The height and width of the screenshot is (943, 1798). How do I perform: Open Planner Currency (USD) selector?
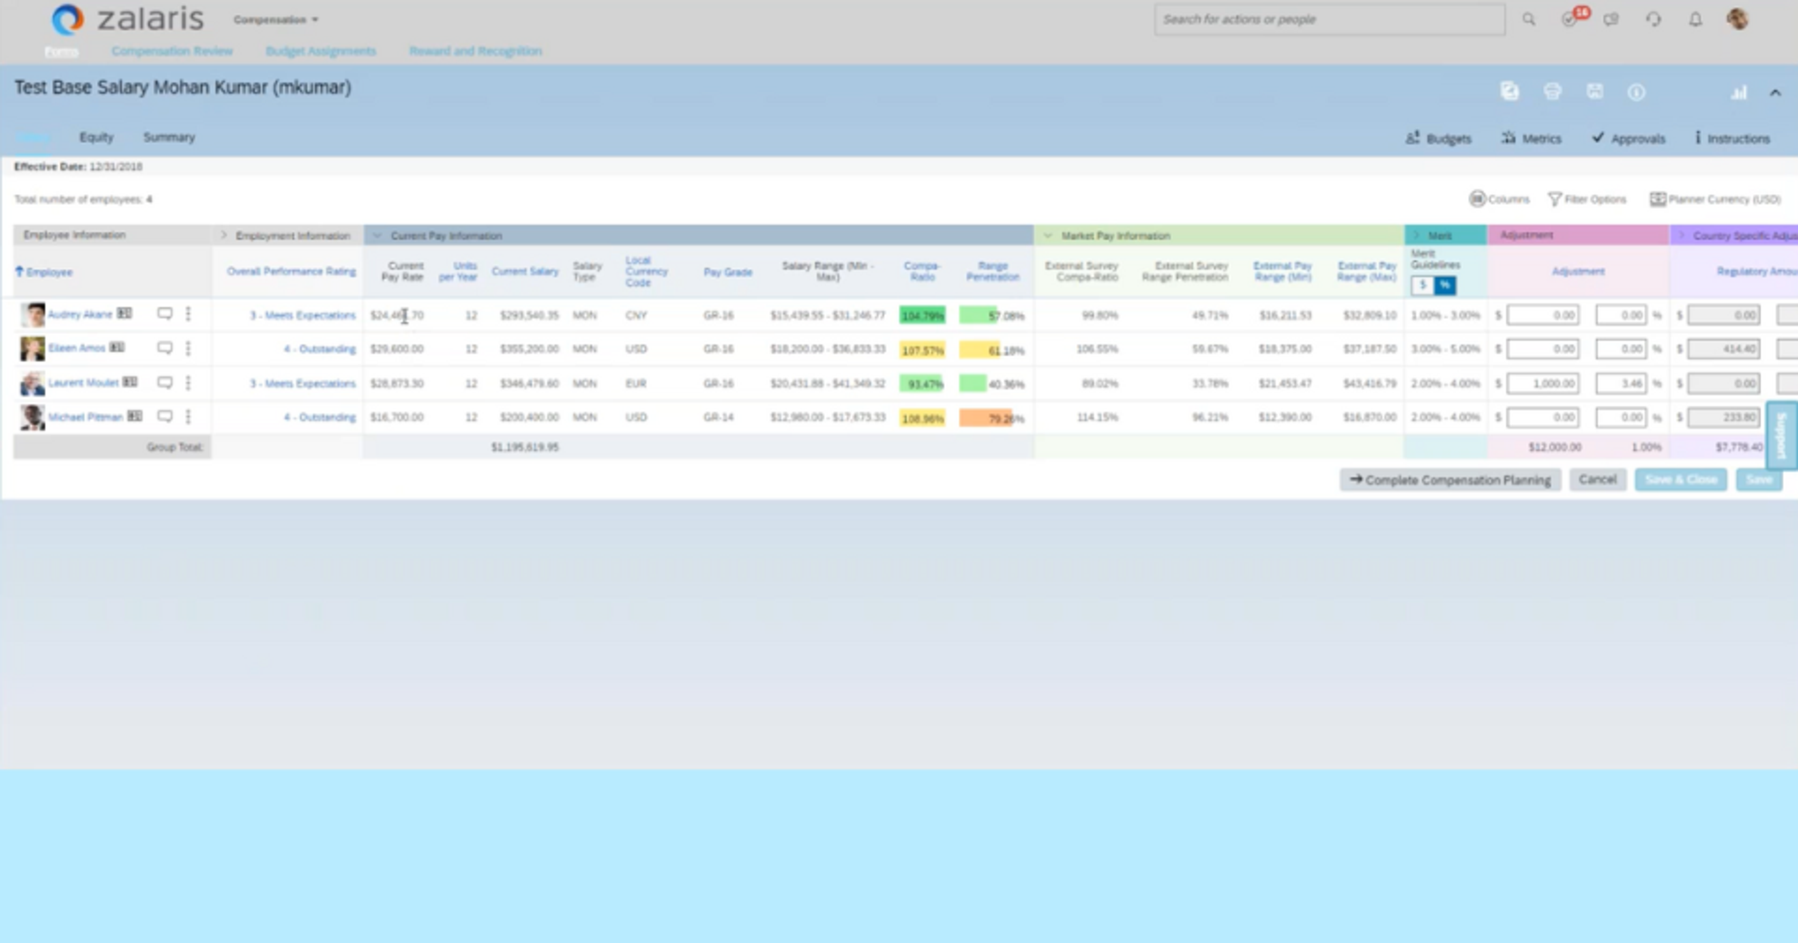pyautogui.click(x=1715, y=199)
